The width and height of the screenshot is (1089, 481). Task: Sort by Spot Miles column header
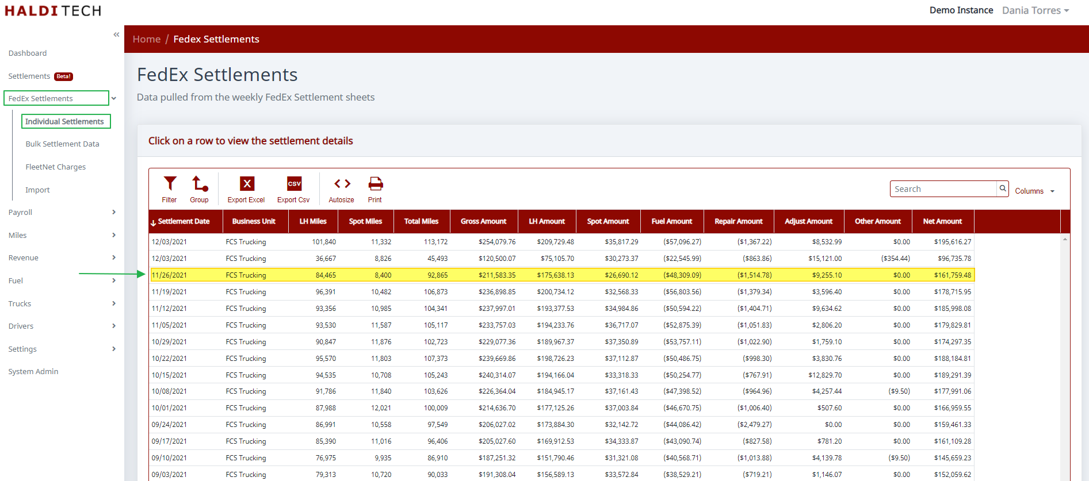click(x=365, y=221)
